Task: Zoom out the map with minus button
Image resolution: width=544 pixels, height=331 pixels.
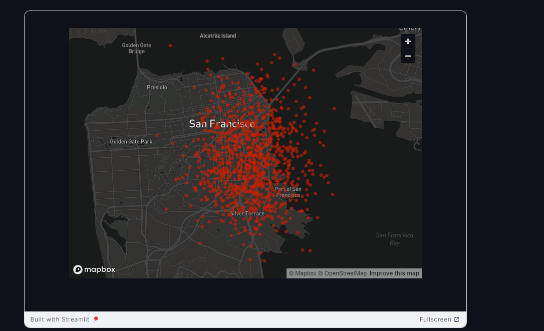Action: pyautogui.click(x=408, y=56)
